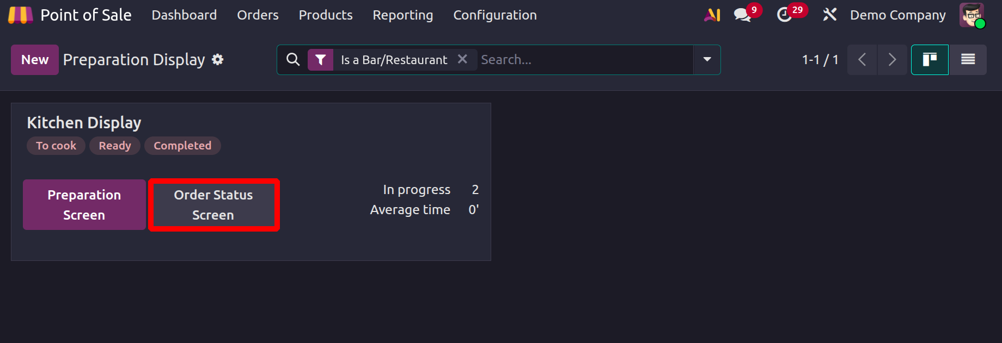Open the Preparation Screen
Screen dimensions: 1002x343
pos(84,205)
